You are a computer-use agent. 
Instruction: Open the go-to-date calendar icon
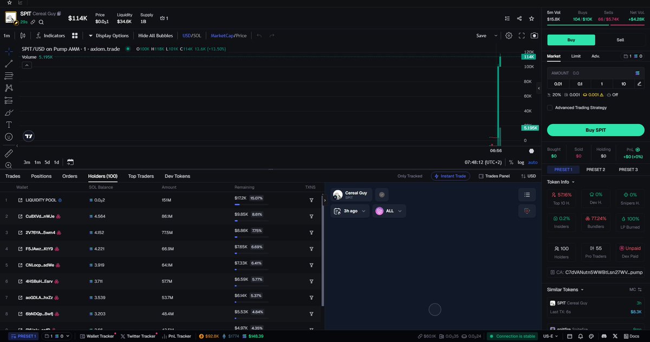70,162
